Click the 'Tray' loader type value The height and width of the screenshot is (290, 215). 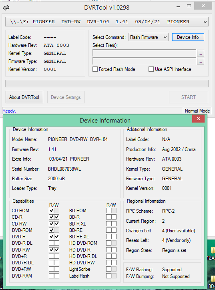[x=52, y=189]
